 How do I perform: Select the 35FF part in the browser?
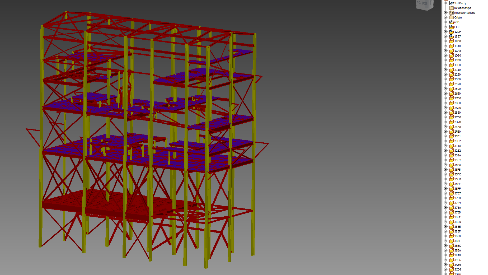pos(457,188)
